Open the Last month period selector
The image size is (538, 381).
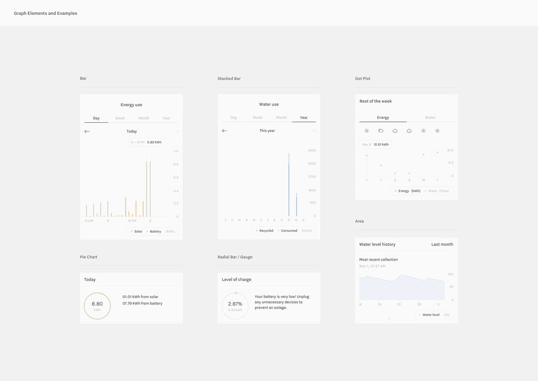[x=442, y=244]
